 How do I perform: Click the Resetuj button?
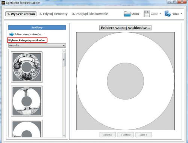(x=108, y=135)
